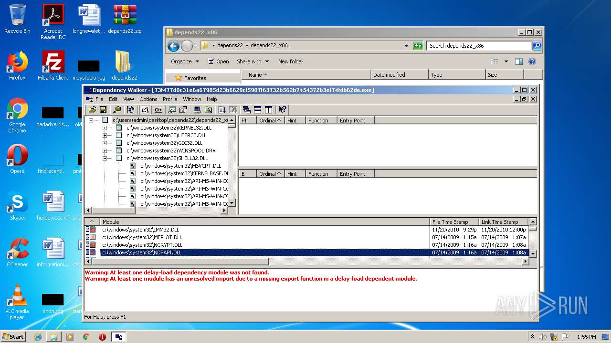Open Organize dropdown in Explorer window
Viewport: 611px width, 343px height.
185,61
